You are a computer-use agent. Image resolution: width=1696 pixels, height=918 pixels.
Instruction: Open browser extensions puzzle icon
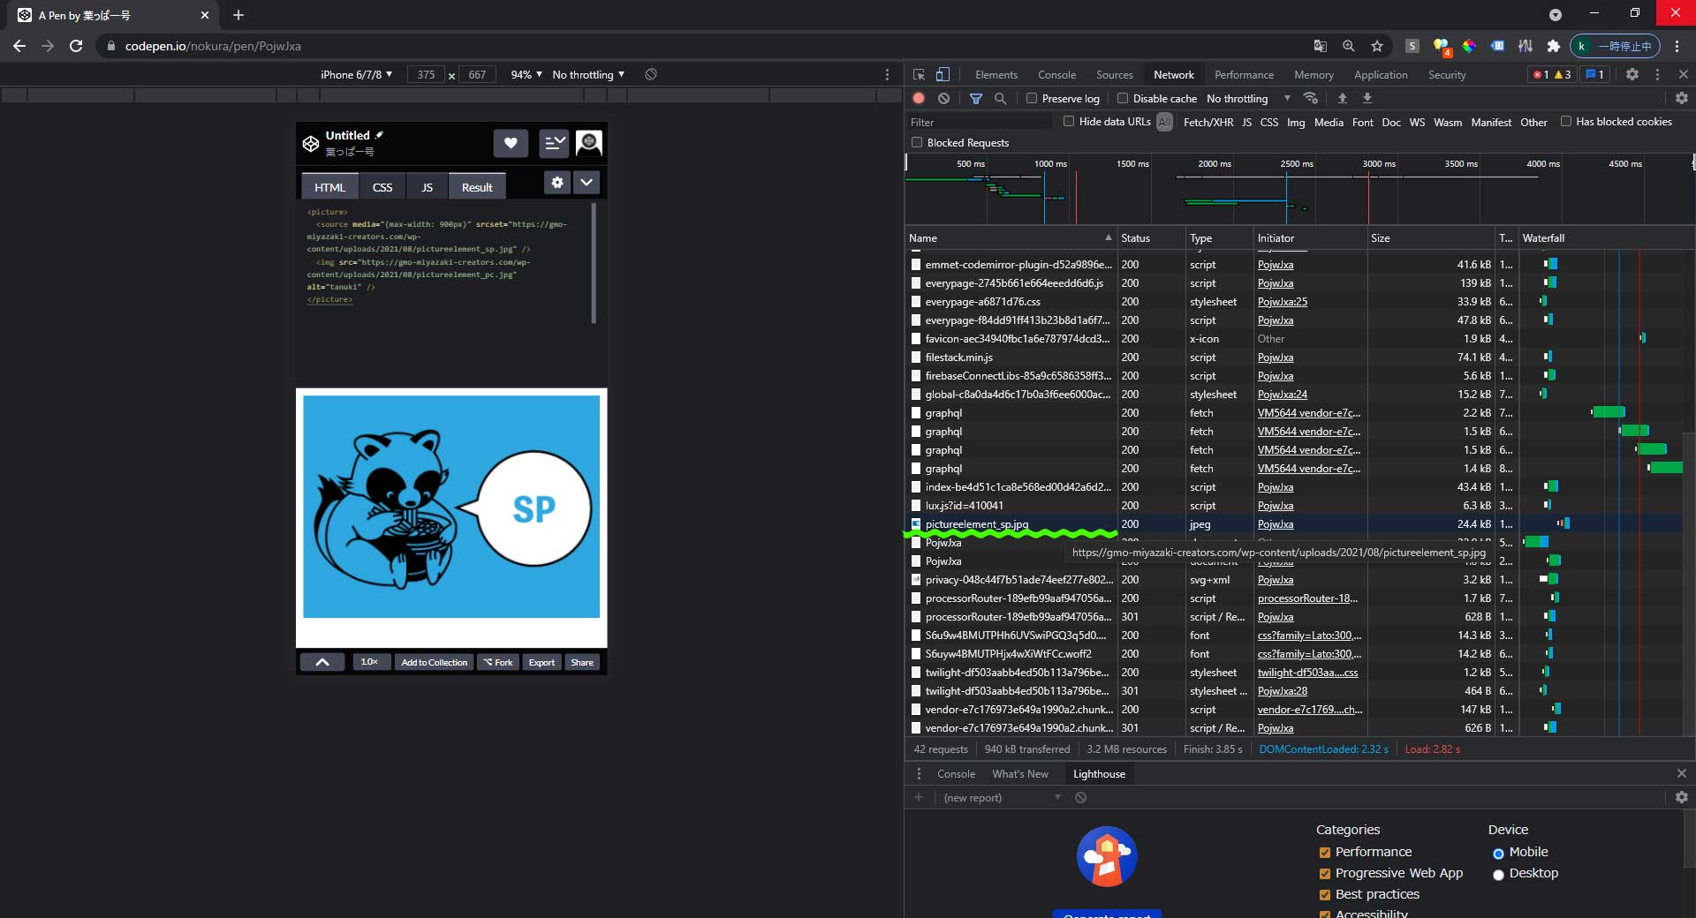point(1554,46)
